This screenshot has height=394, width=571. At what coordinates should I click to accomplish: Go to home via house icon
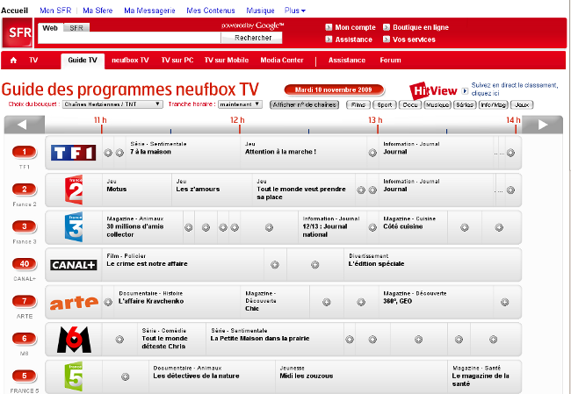tap(13, 61)
